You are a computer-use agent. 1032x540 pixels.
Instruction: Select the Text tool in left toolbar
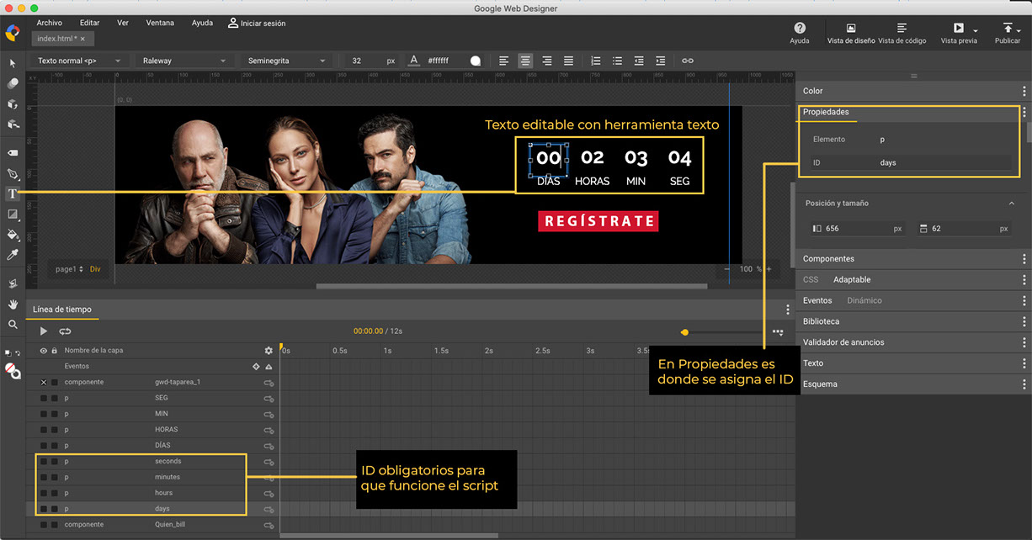13,194
